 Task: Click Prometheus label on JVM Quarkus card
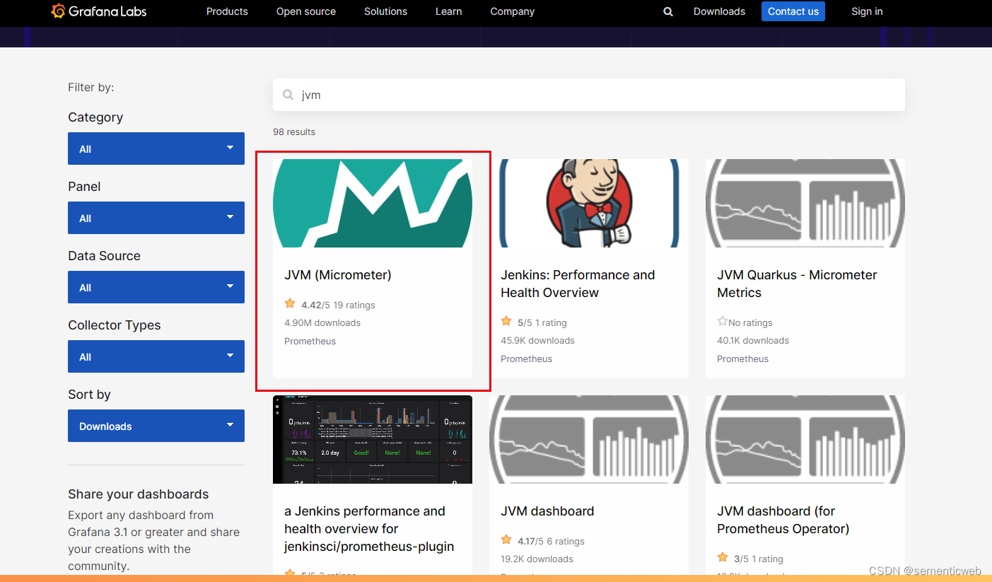[742, 359]
